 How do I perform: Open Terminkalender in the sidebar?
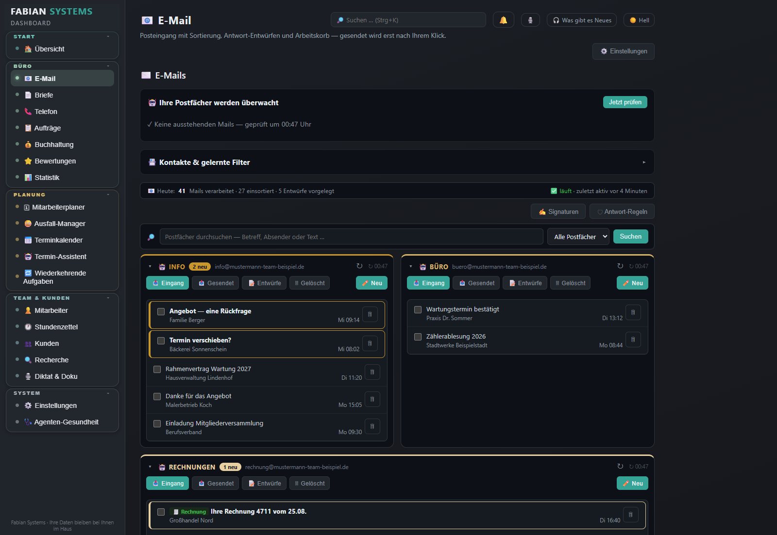pos(62,240)
